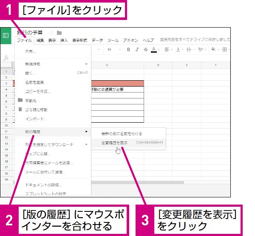
Task: Star the document with the star icon
Action: point(51,33)
